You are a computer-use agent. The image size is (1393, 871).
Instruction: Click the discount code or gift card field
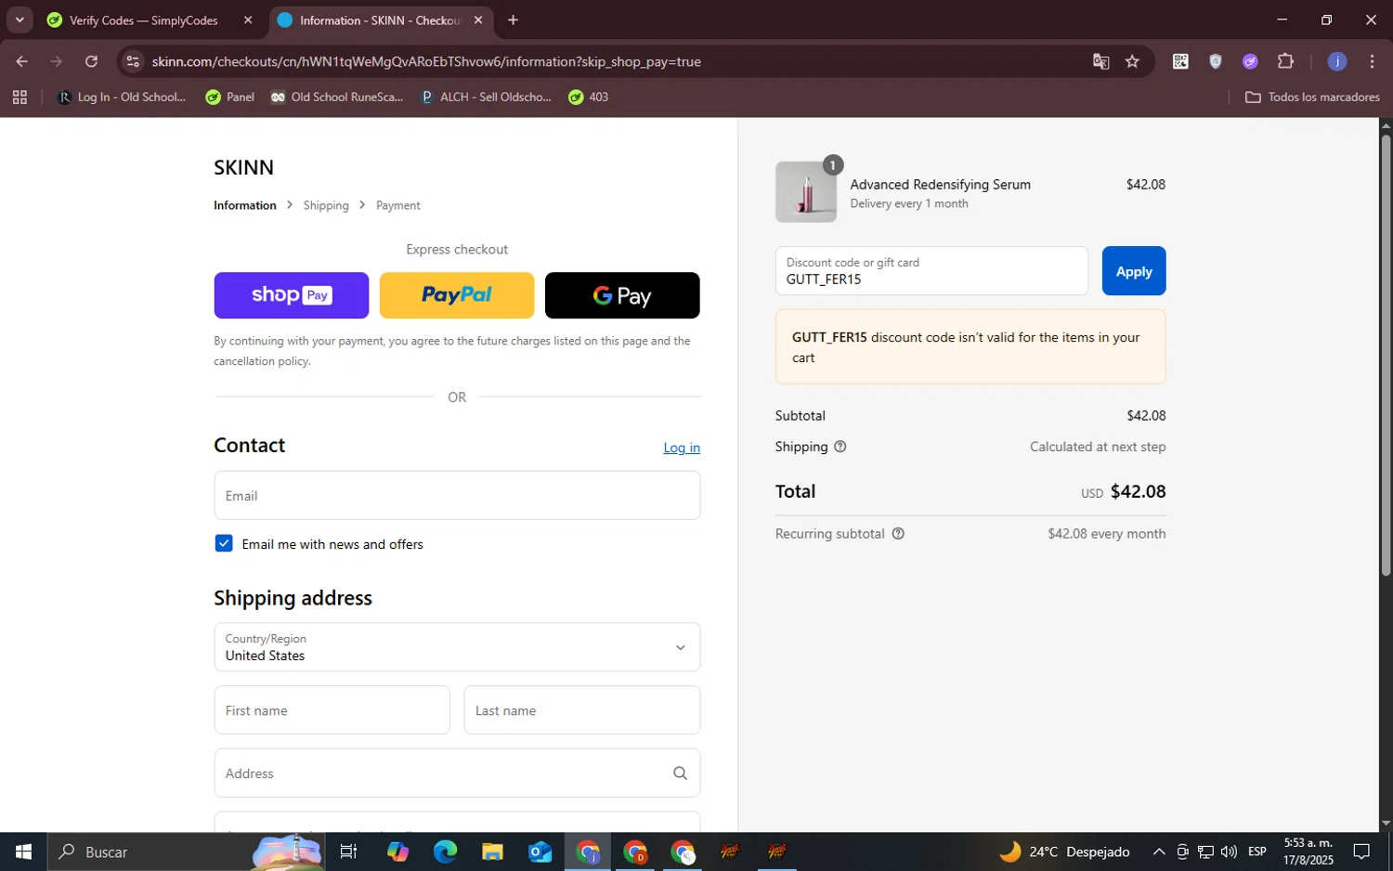click(931, 271)
